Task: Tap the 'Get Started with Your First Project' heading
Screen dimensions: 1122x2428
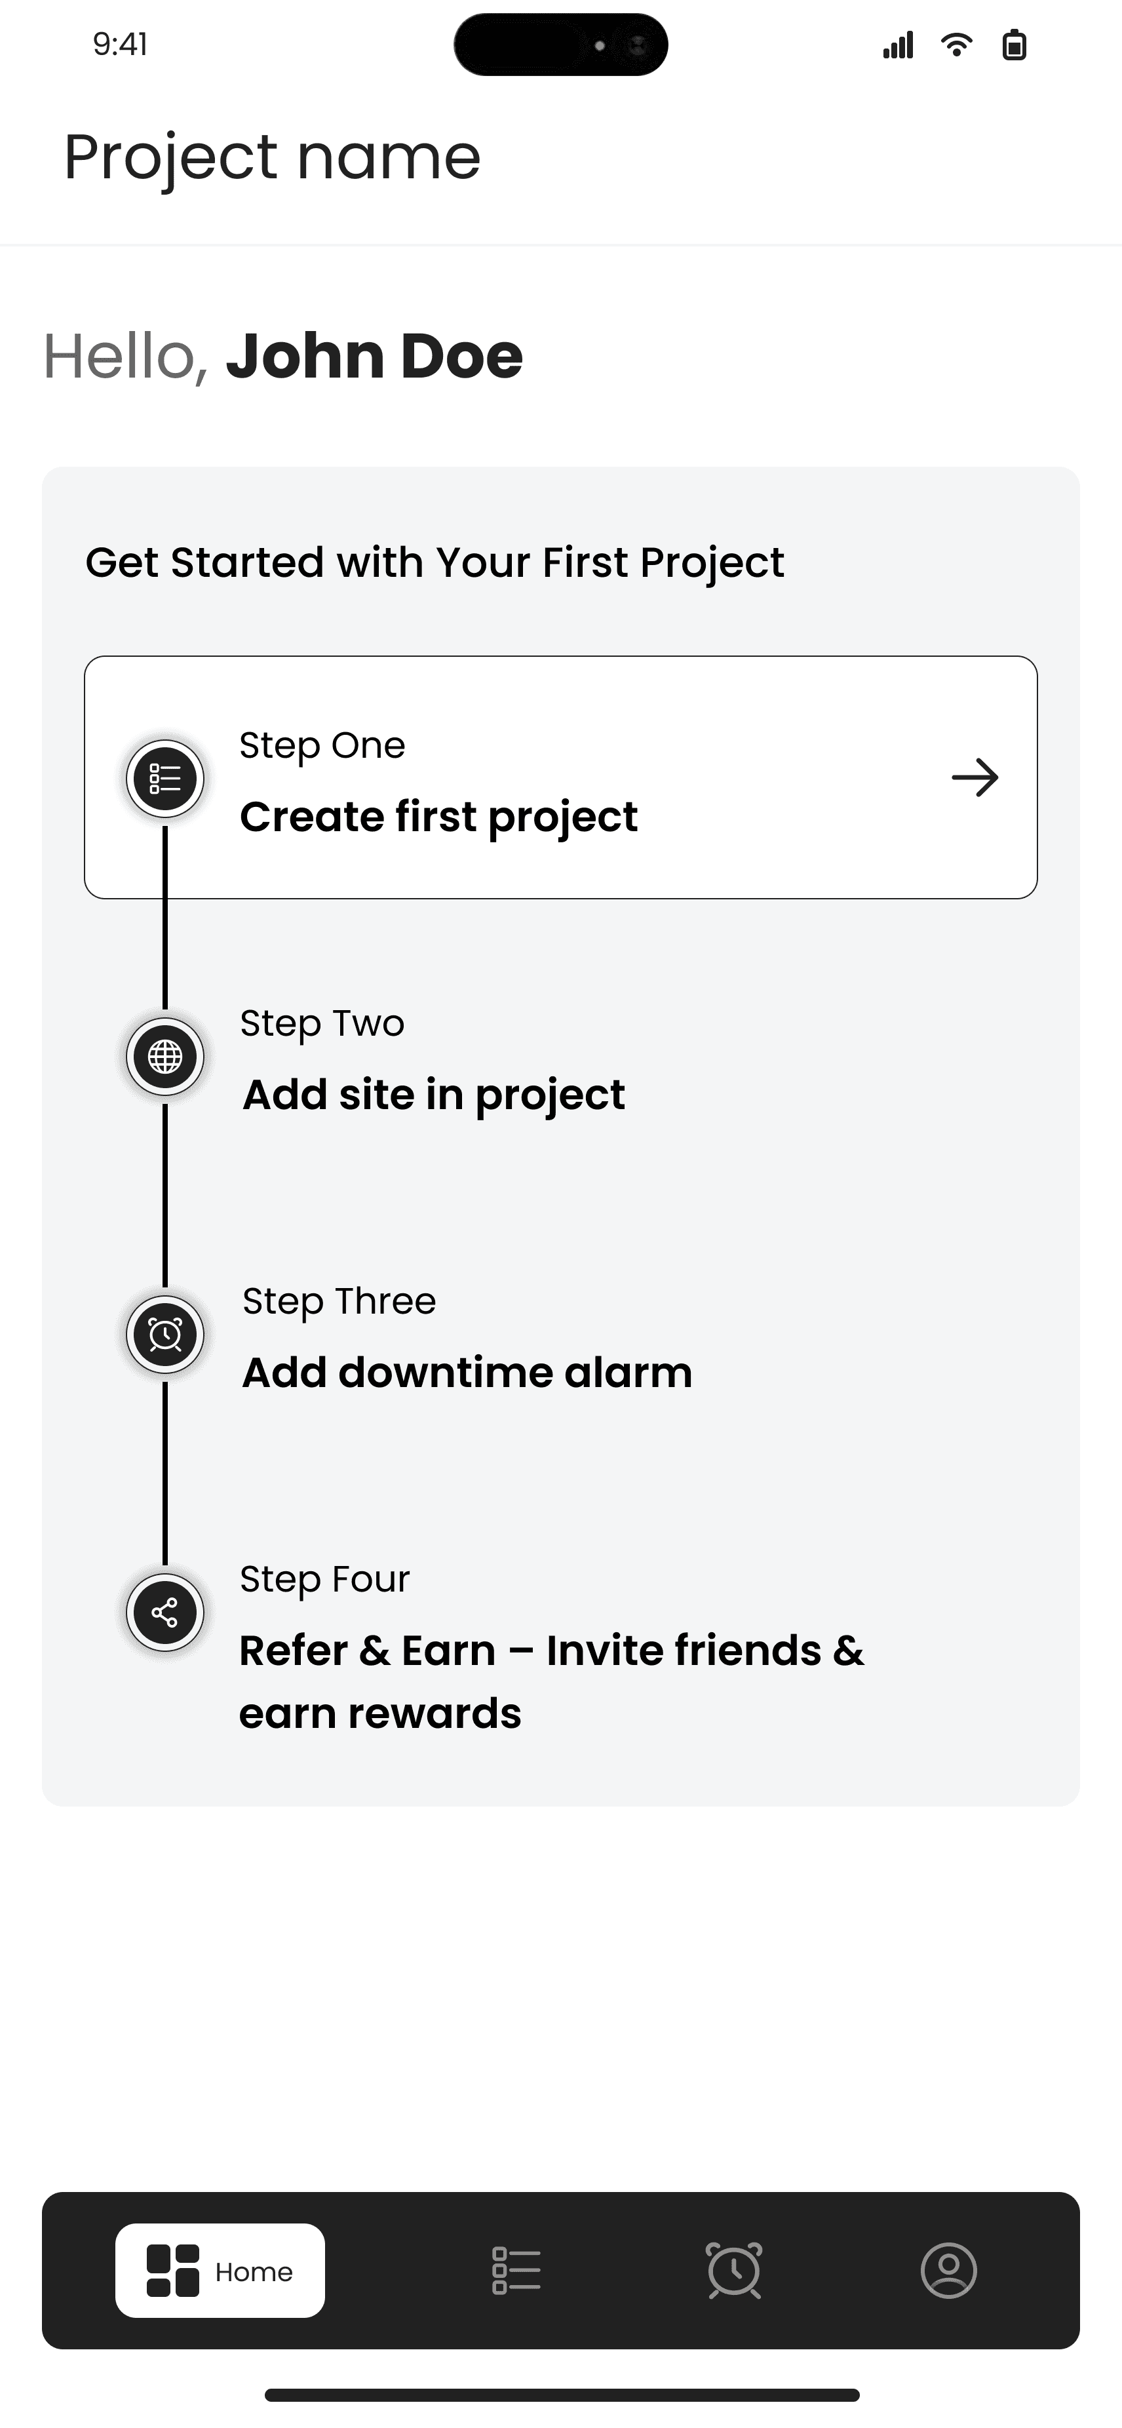Action: [435, 562]
